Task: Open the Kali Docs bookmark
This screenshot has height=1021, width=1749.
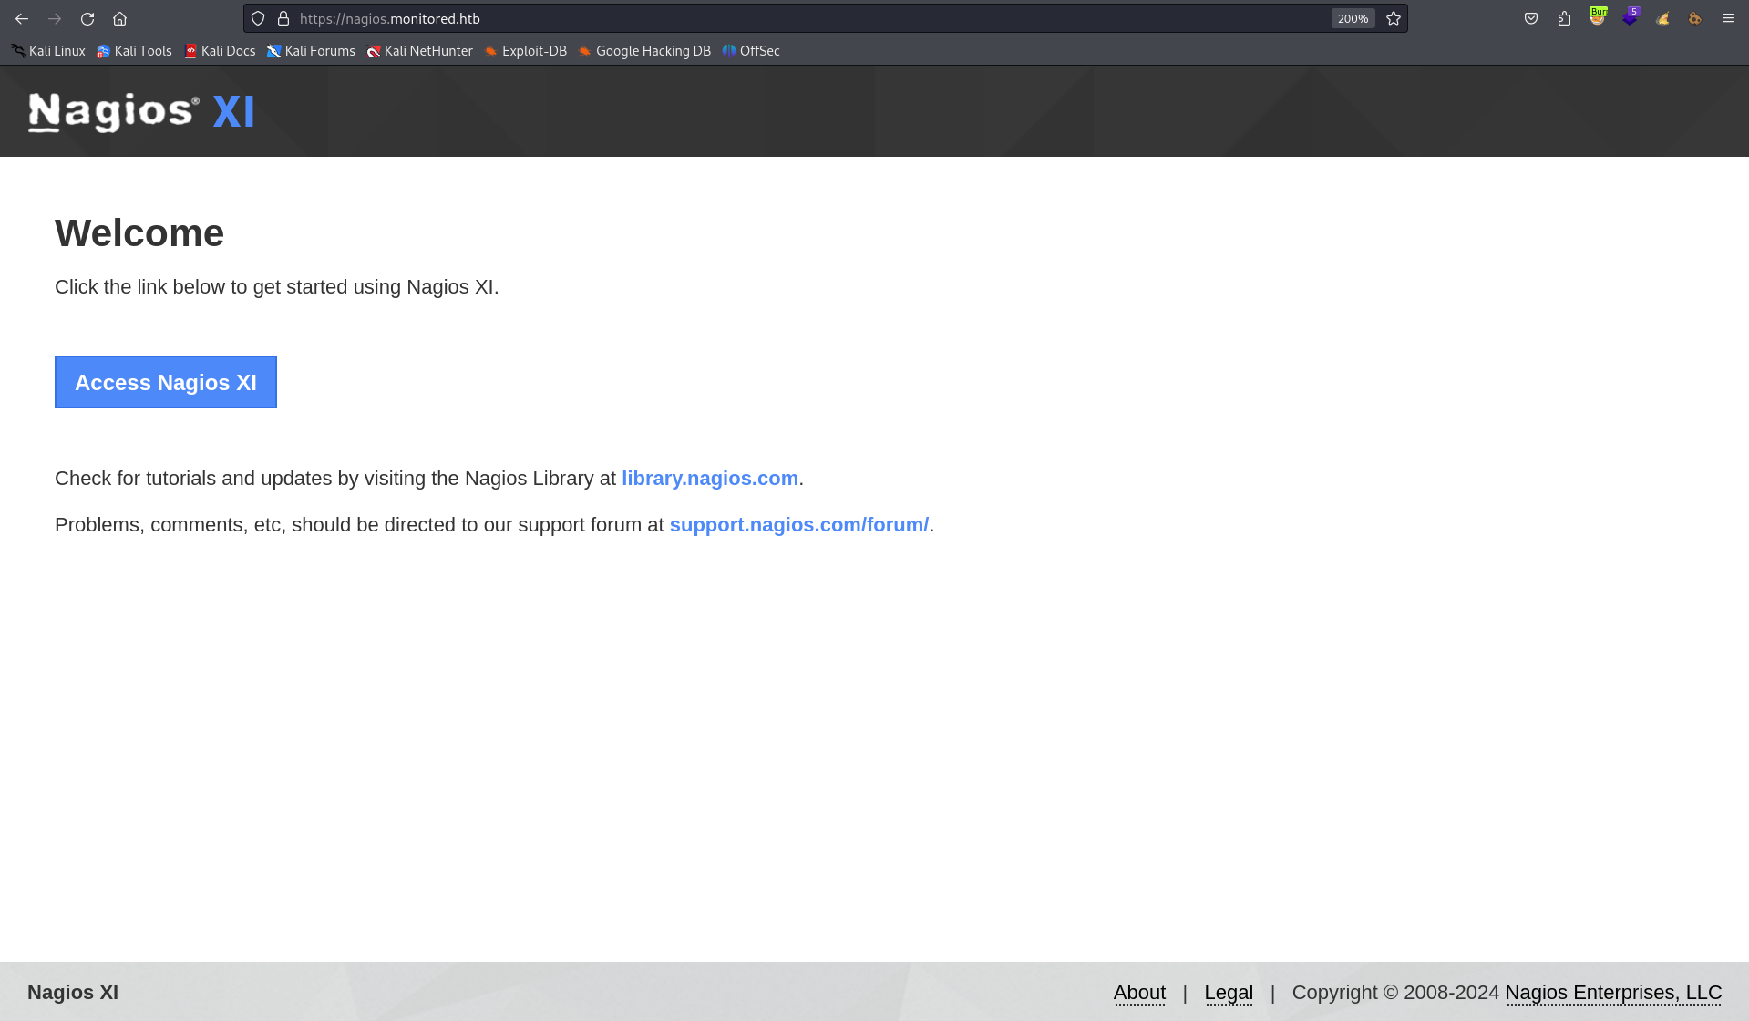Action: coord(220,51)
